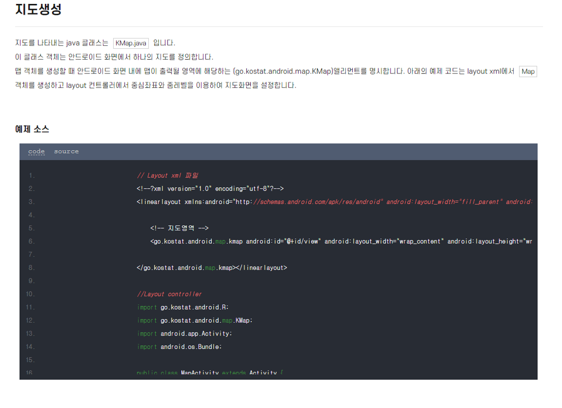
Task: Click the 지도생성 page heading
Action: (x=38, y=9)
